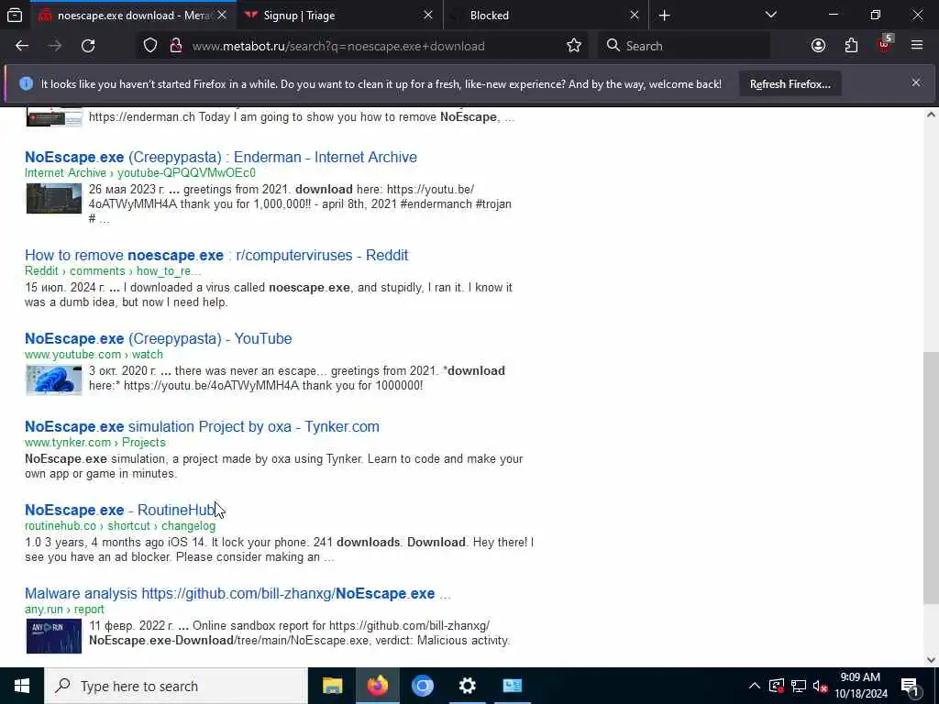Reload the current page

88,46
